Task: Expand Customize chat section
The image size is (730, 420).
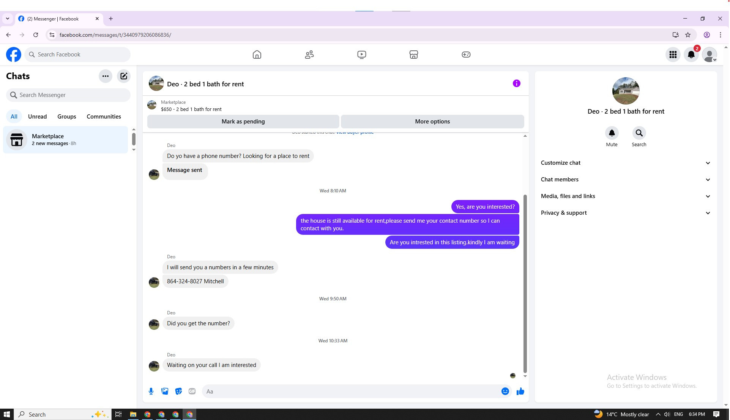Action: tap(625, 163)
